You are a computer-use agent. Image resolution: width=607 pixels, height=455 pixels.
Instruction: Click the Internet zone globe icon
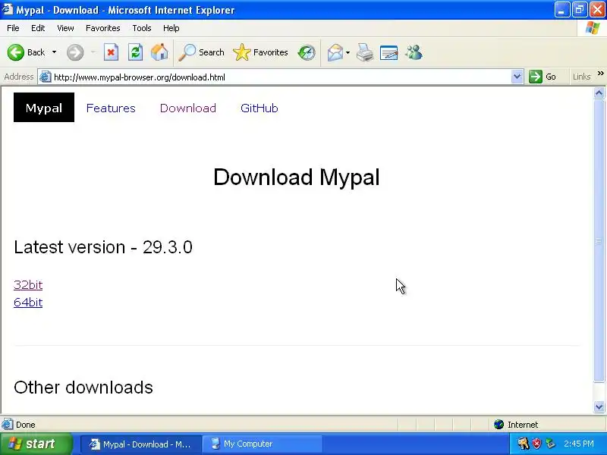tap(498, 425)
